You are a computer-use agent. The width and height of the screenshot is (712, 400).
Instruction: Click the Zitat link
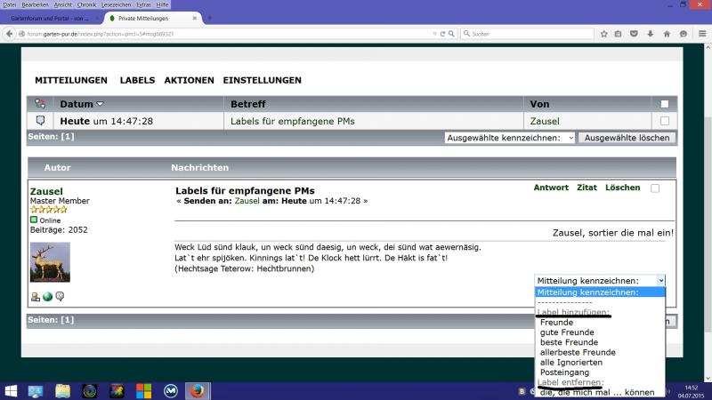pyautogui.click(x=587, y=188)
